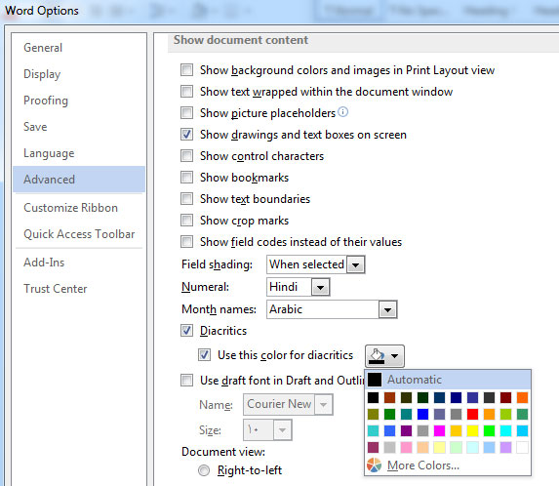The image size is (559, 486).
Task: Enable Show bookmarks checkbox
Action: (186, 178)
